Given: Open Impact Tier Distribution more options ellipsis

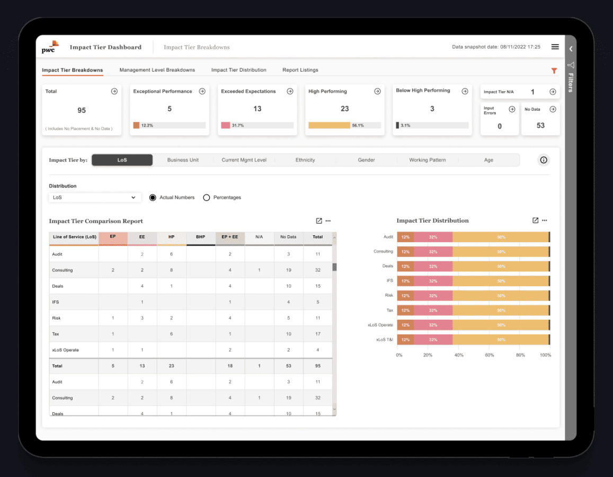Looking at the screenshot, I should coord(545,220).
